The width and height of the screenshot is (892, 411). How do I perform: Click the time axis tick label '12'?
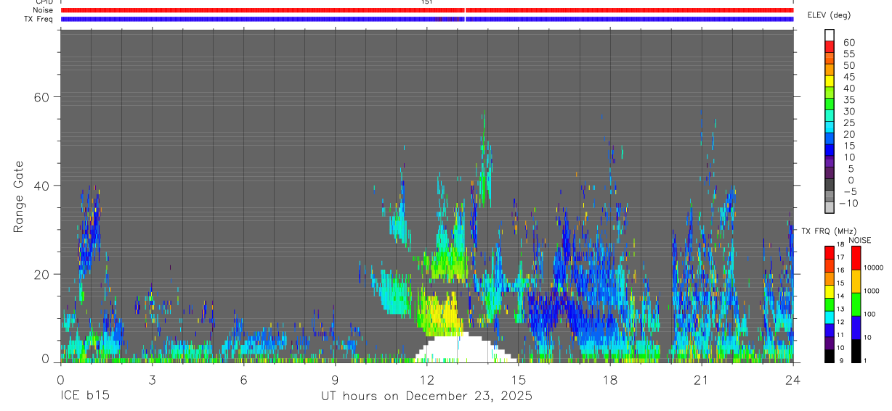(426, 380)
